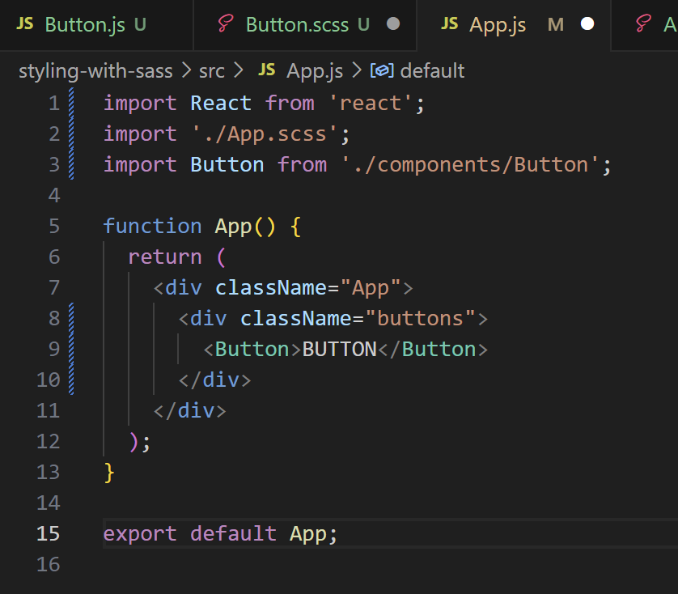Viewport: 678px width, 594px height.
Task: Click the default keyword on line 15
Action: [234, 534]
